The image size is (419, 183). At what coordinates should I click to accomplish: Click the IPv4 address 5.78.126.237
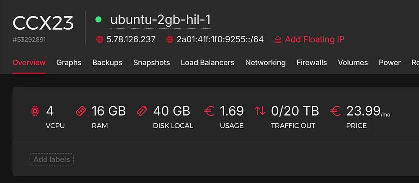[x=131, y=40]
